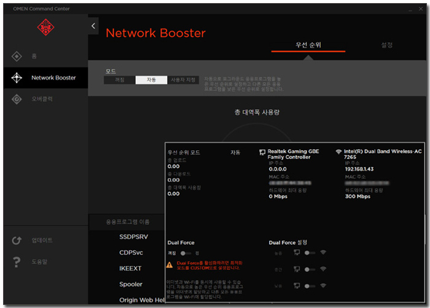Click the 응용프로그램 이름 column header

[128, 222]
